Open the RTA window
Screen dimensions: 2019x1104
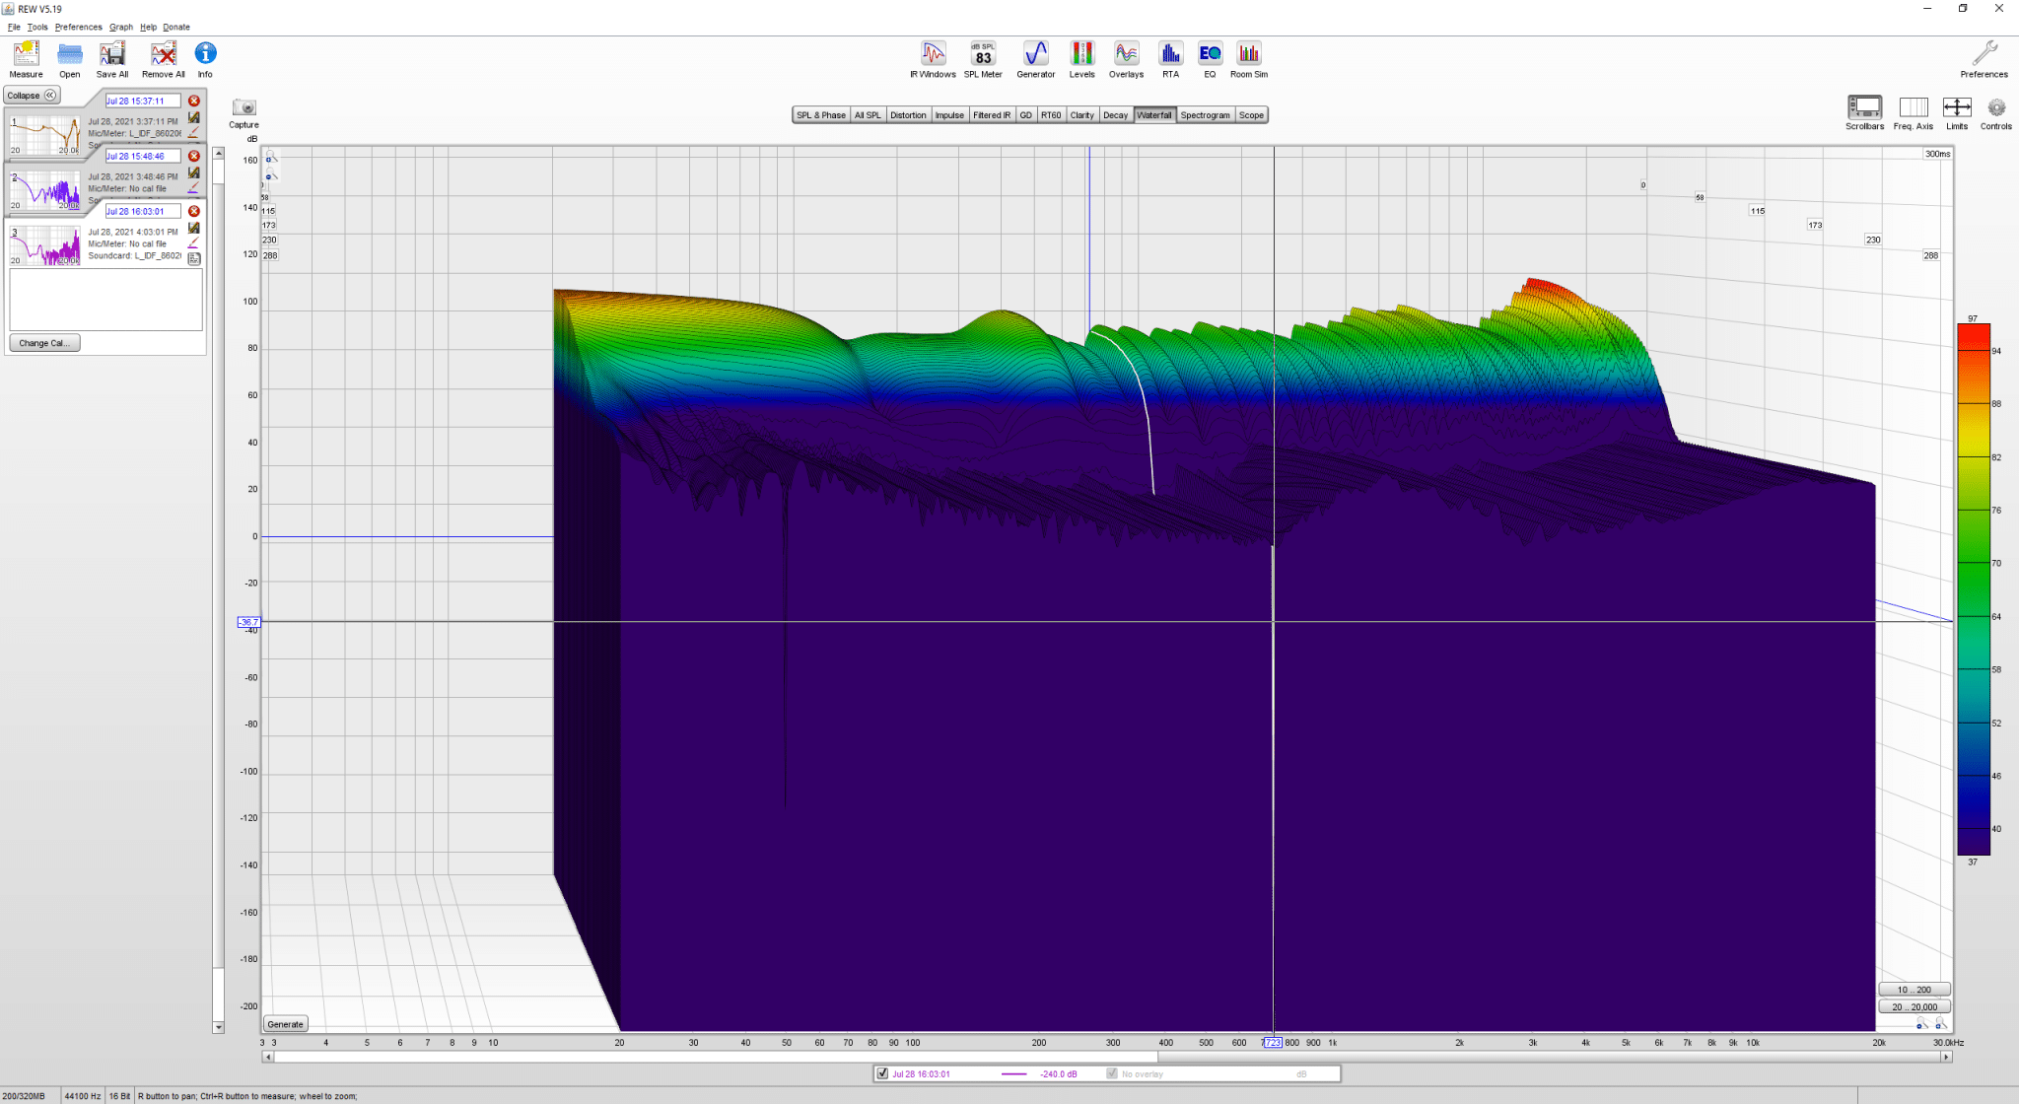pos(1170,60)
